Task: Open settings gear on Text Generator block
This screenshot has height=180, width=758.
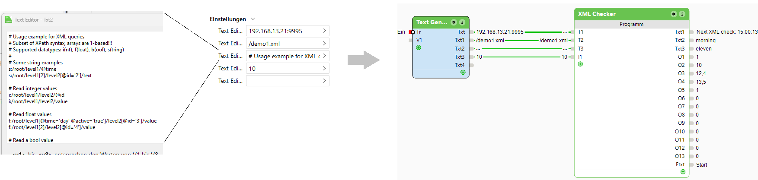Action: (x=454, y=22)
